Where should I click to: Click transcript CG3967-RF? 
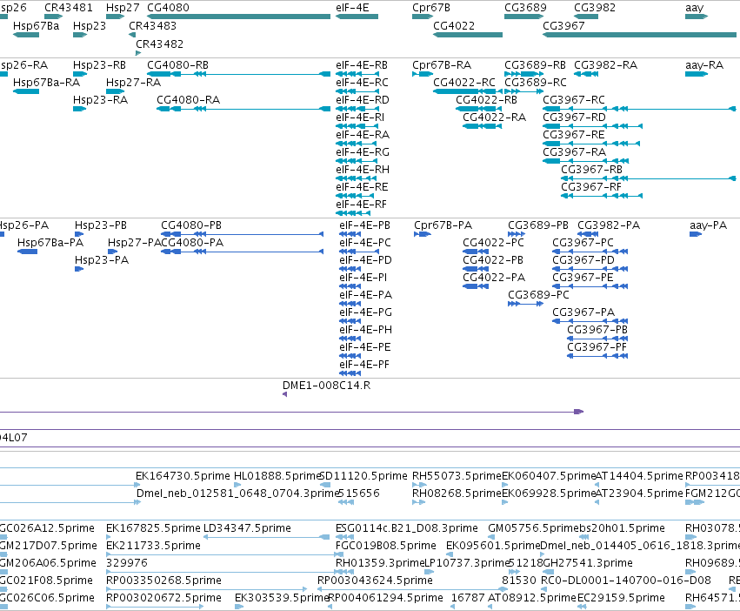point(602,196)
